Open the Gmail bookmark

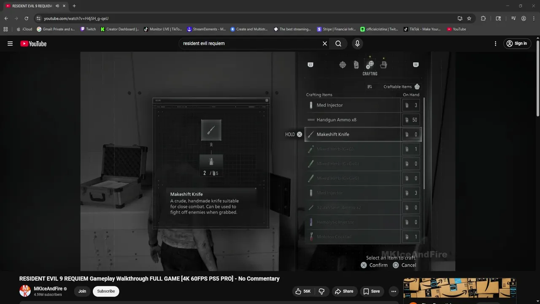(x=56, y=29)
